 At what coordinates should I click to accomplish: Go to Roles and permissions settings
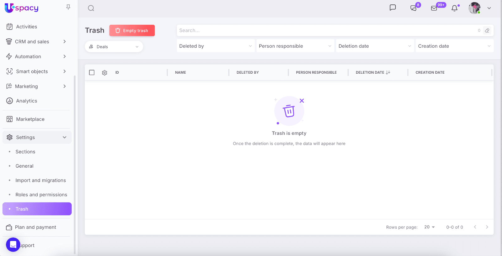coord(41,195)
